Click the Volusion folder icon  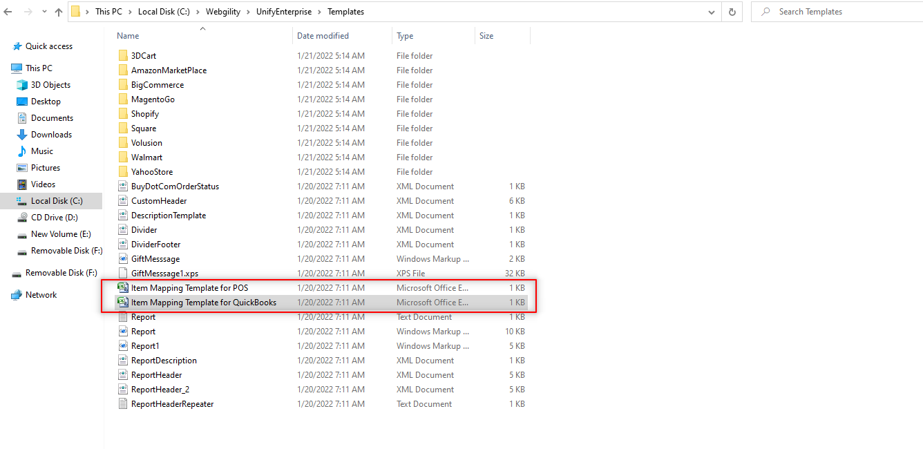(x=122, y=143)
